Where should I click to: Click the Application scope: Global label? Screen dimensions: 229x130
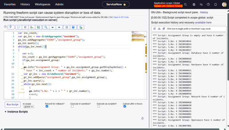[x=167, y=3]
